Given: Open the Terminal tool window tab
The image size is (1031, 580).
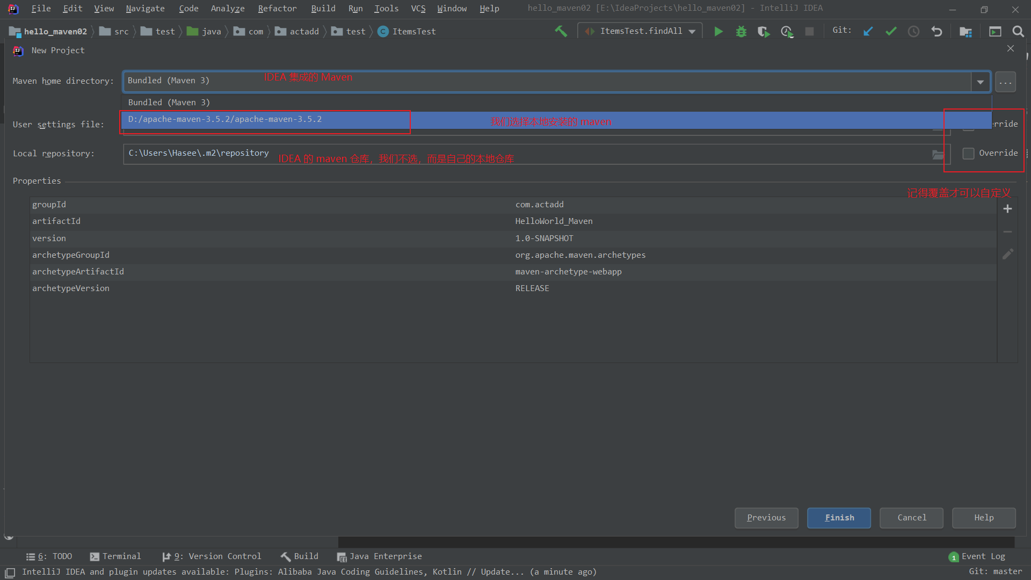Looking at the screenshot, I should pos(115,556).
